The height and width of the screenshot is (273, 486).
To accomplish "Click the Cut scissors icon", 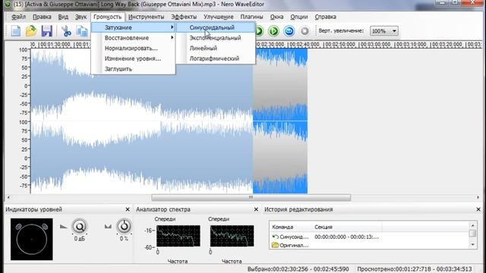I will 66,31.
